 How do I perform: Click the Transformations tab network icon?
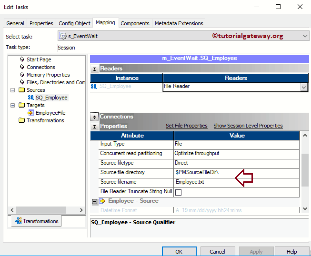click(x=18, y=221)
